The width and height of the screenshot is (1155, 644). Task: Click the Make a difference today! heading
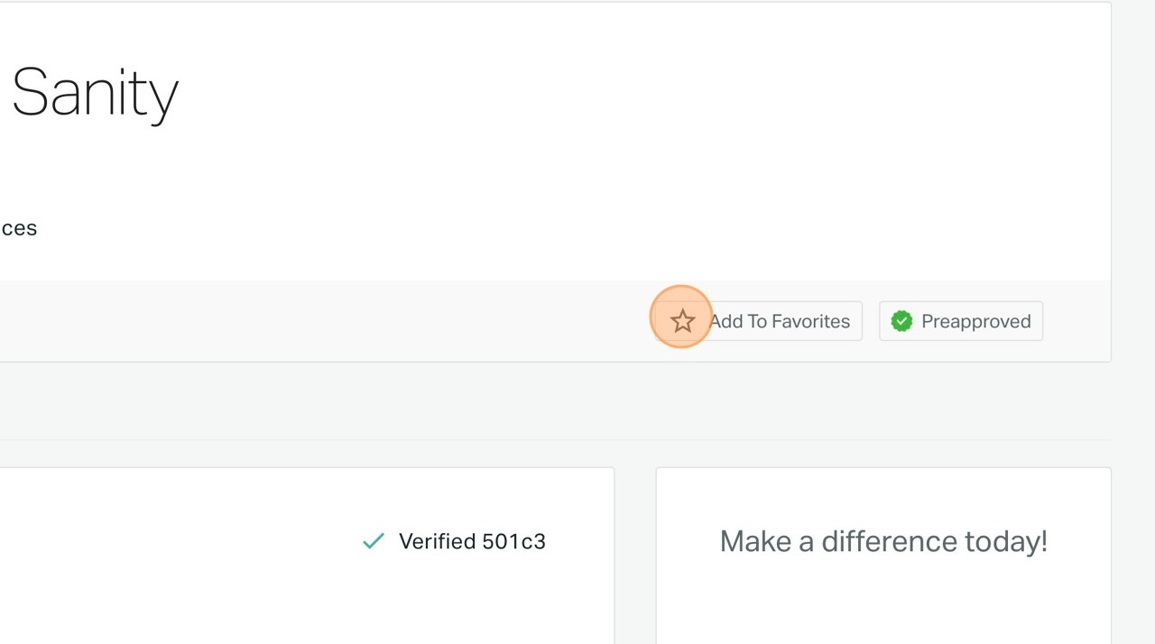tap(883, 541)
